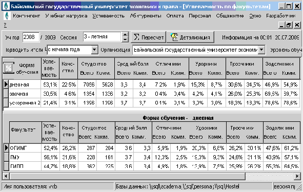This screenshot has width=303, height=192.
Task: Open the Общежитие menu
Action: [x=230, y=16]
